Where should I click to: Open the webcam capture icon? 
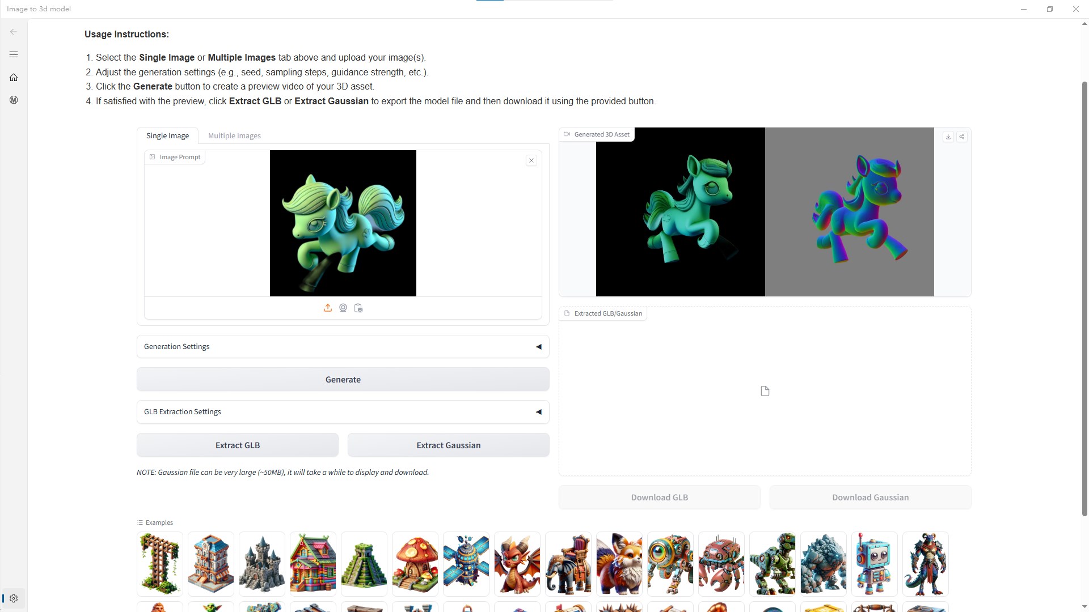343,308
